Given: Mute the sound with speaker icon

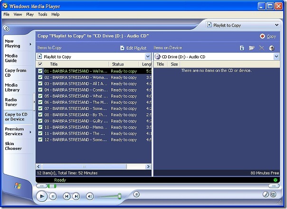Looking at the screenshot, I should click(x=90, y=196).
